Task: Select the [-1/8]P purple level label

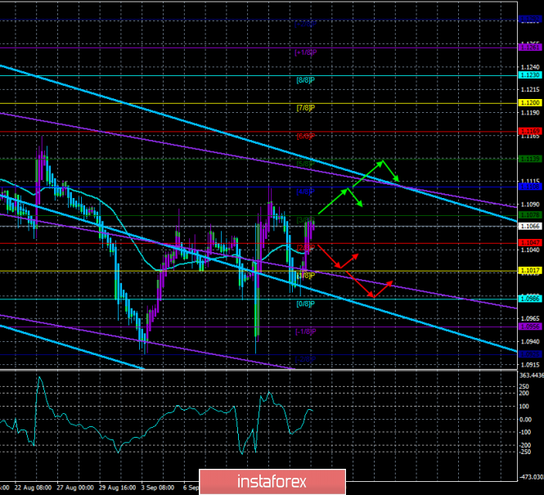Action: (x=305, y=331)
